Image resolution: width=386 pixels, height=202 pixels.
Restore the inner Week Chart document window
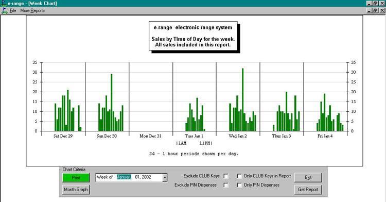[x=375, y=11]
